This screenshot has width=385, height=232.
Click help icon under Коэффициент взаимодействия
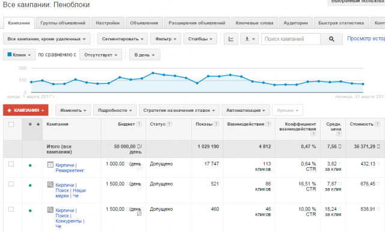pyautogui.click(x=313, y=134)
